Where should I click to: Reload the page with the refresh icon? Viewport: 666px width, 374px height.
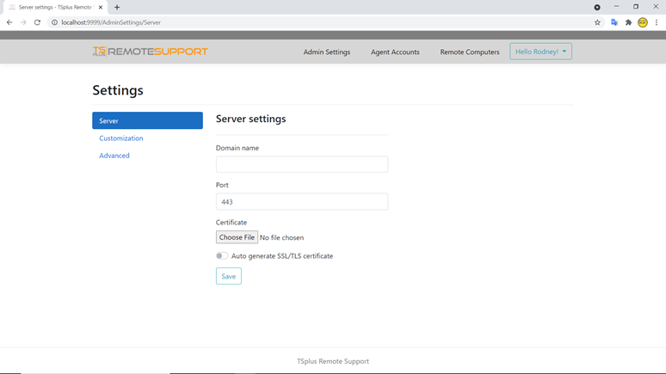[37, 22]
